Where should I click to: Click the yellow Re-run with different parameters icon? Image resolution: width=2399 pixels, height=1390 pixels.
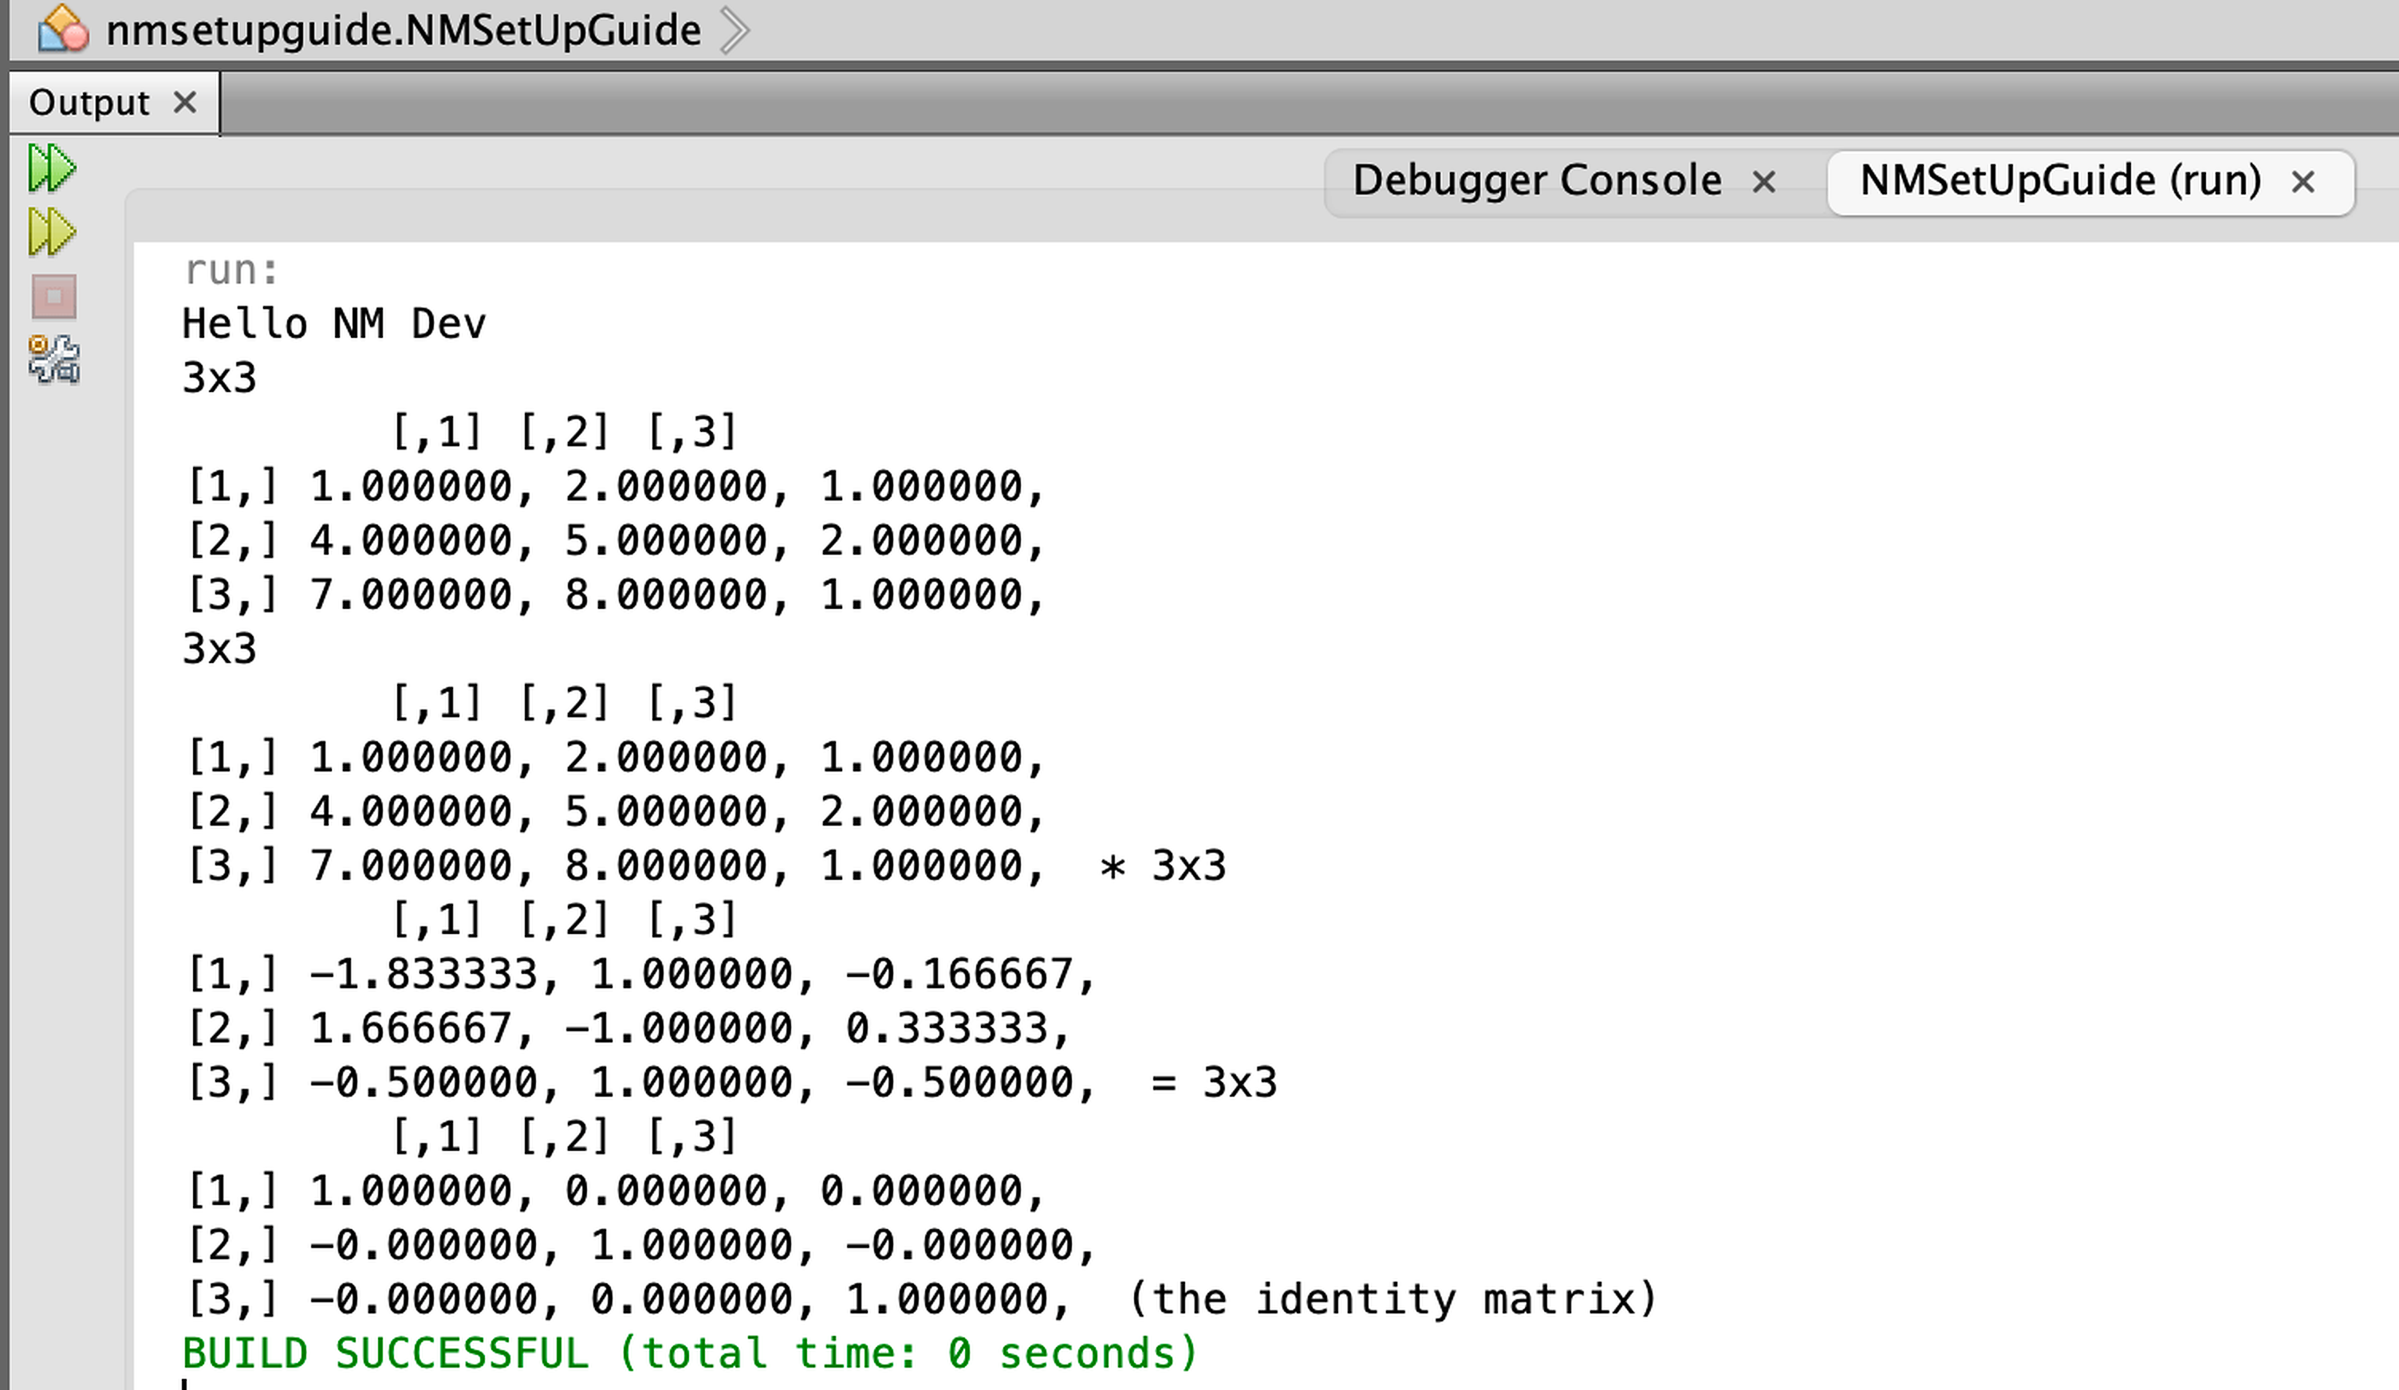[51, 233]
